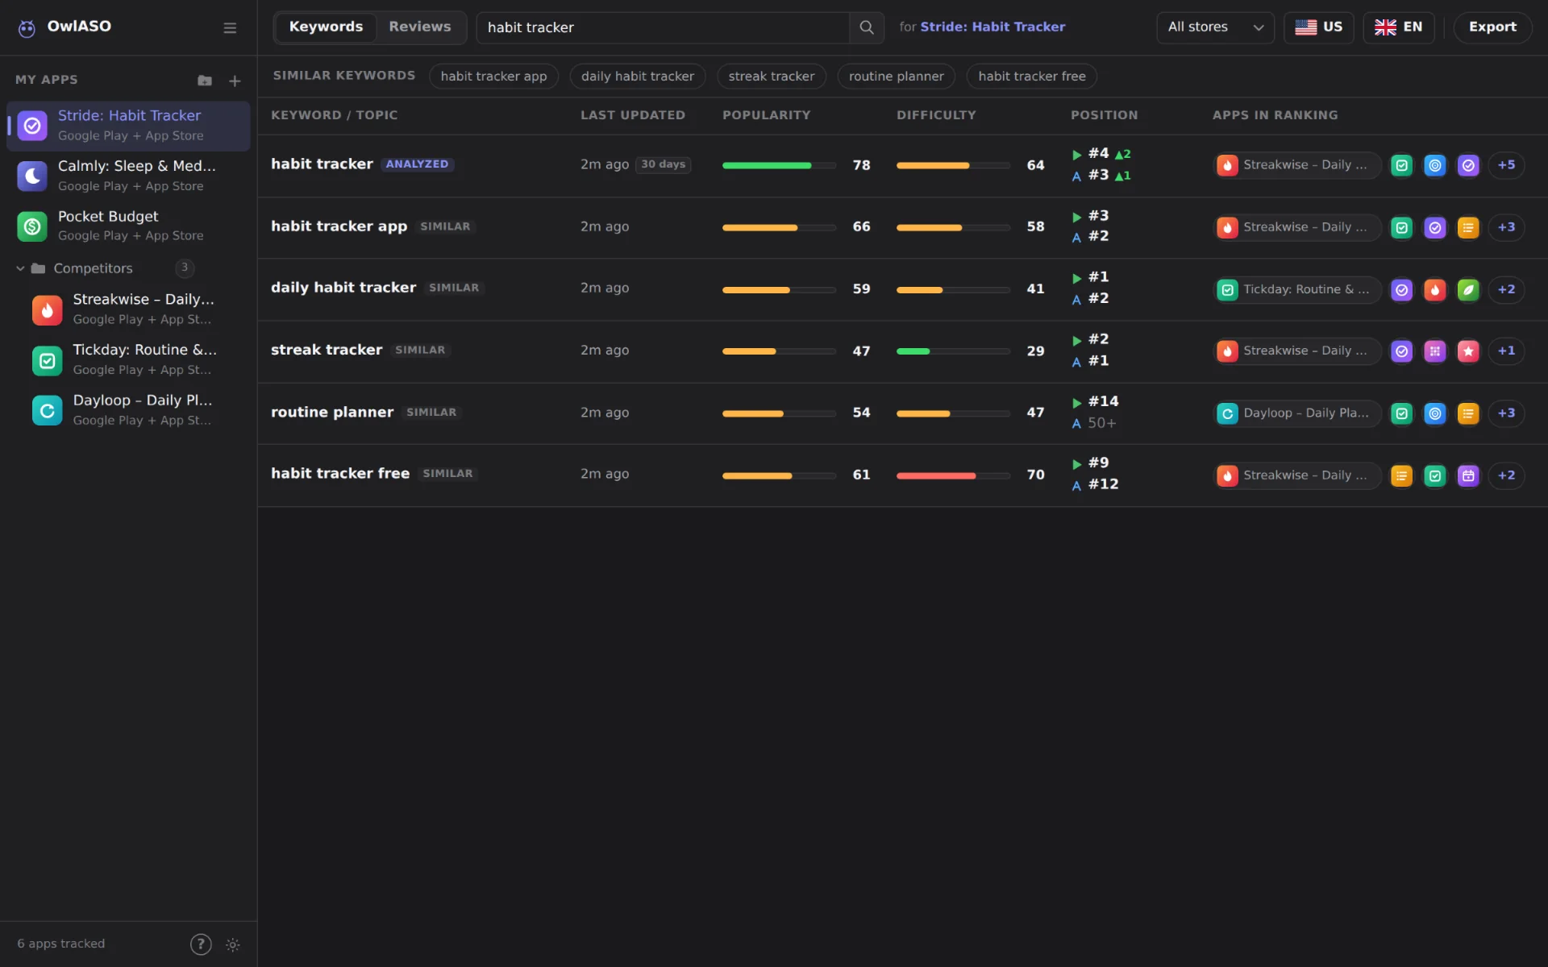Collapse the sidebar with the hamburger icon
The image size is (1548, 967).
tap(230, 28)
